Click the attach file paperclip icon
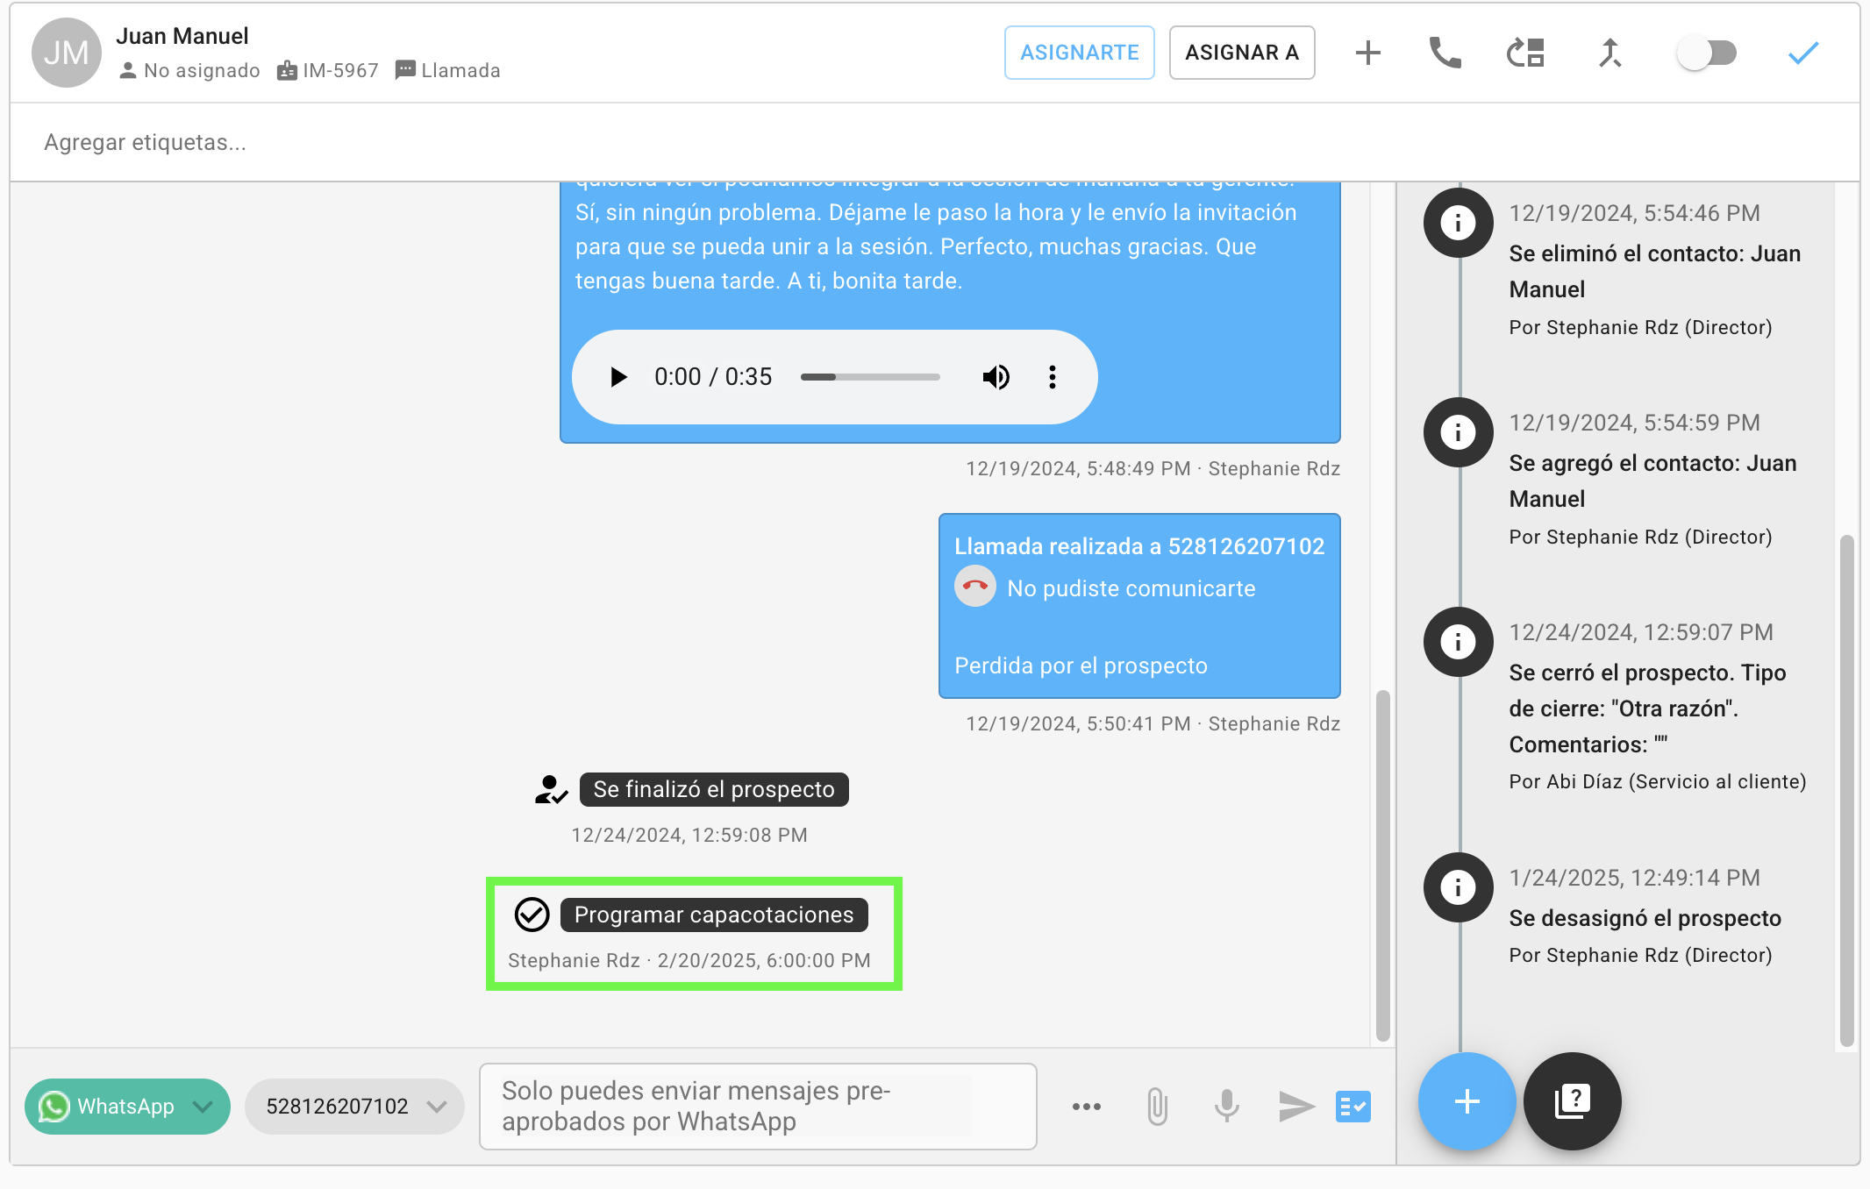Screen dimensions: 1870x1189 [1157, 1106]
